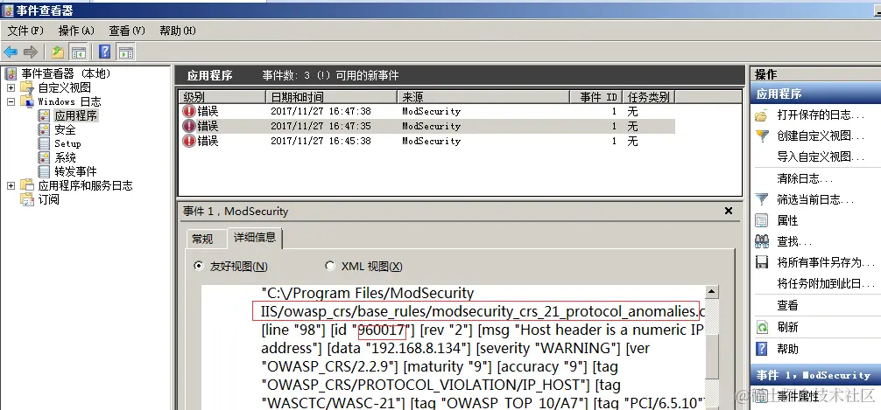881x410 pixels.
Task: Collapse the Windows 日志 tree node
Action: [11, 102]
